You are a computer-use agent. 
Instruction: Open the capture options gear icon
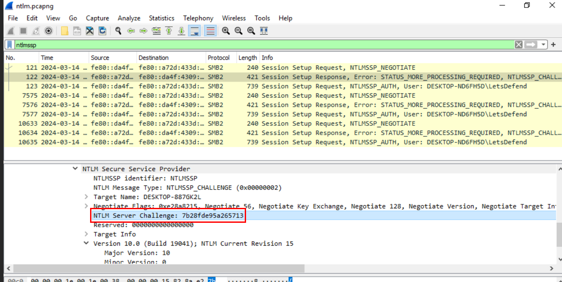point(49,31)
